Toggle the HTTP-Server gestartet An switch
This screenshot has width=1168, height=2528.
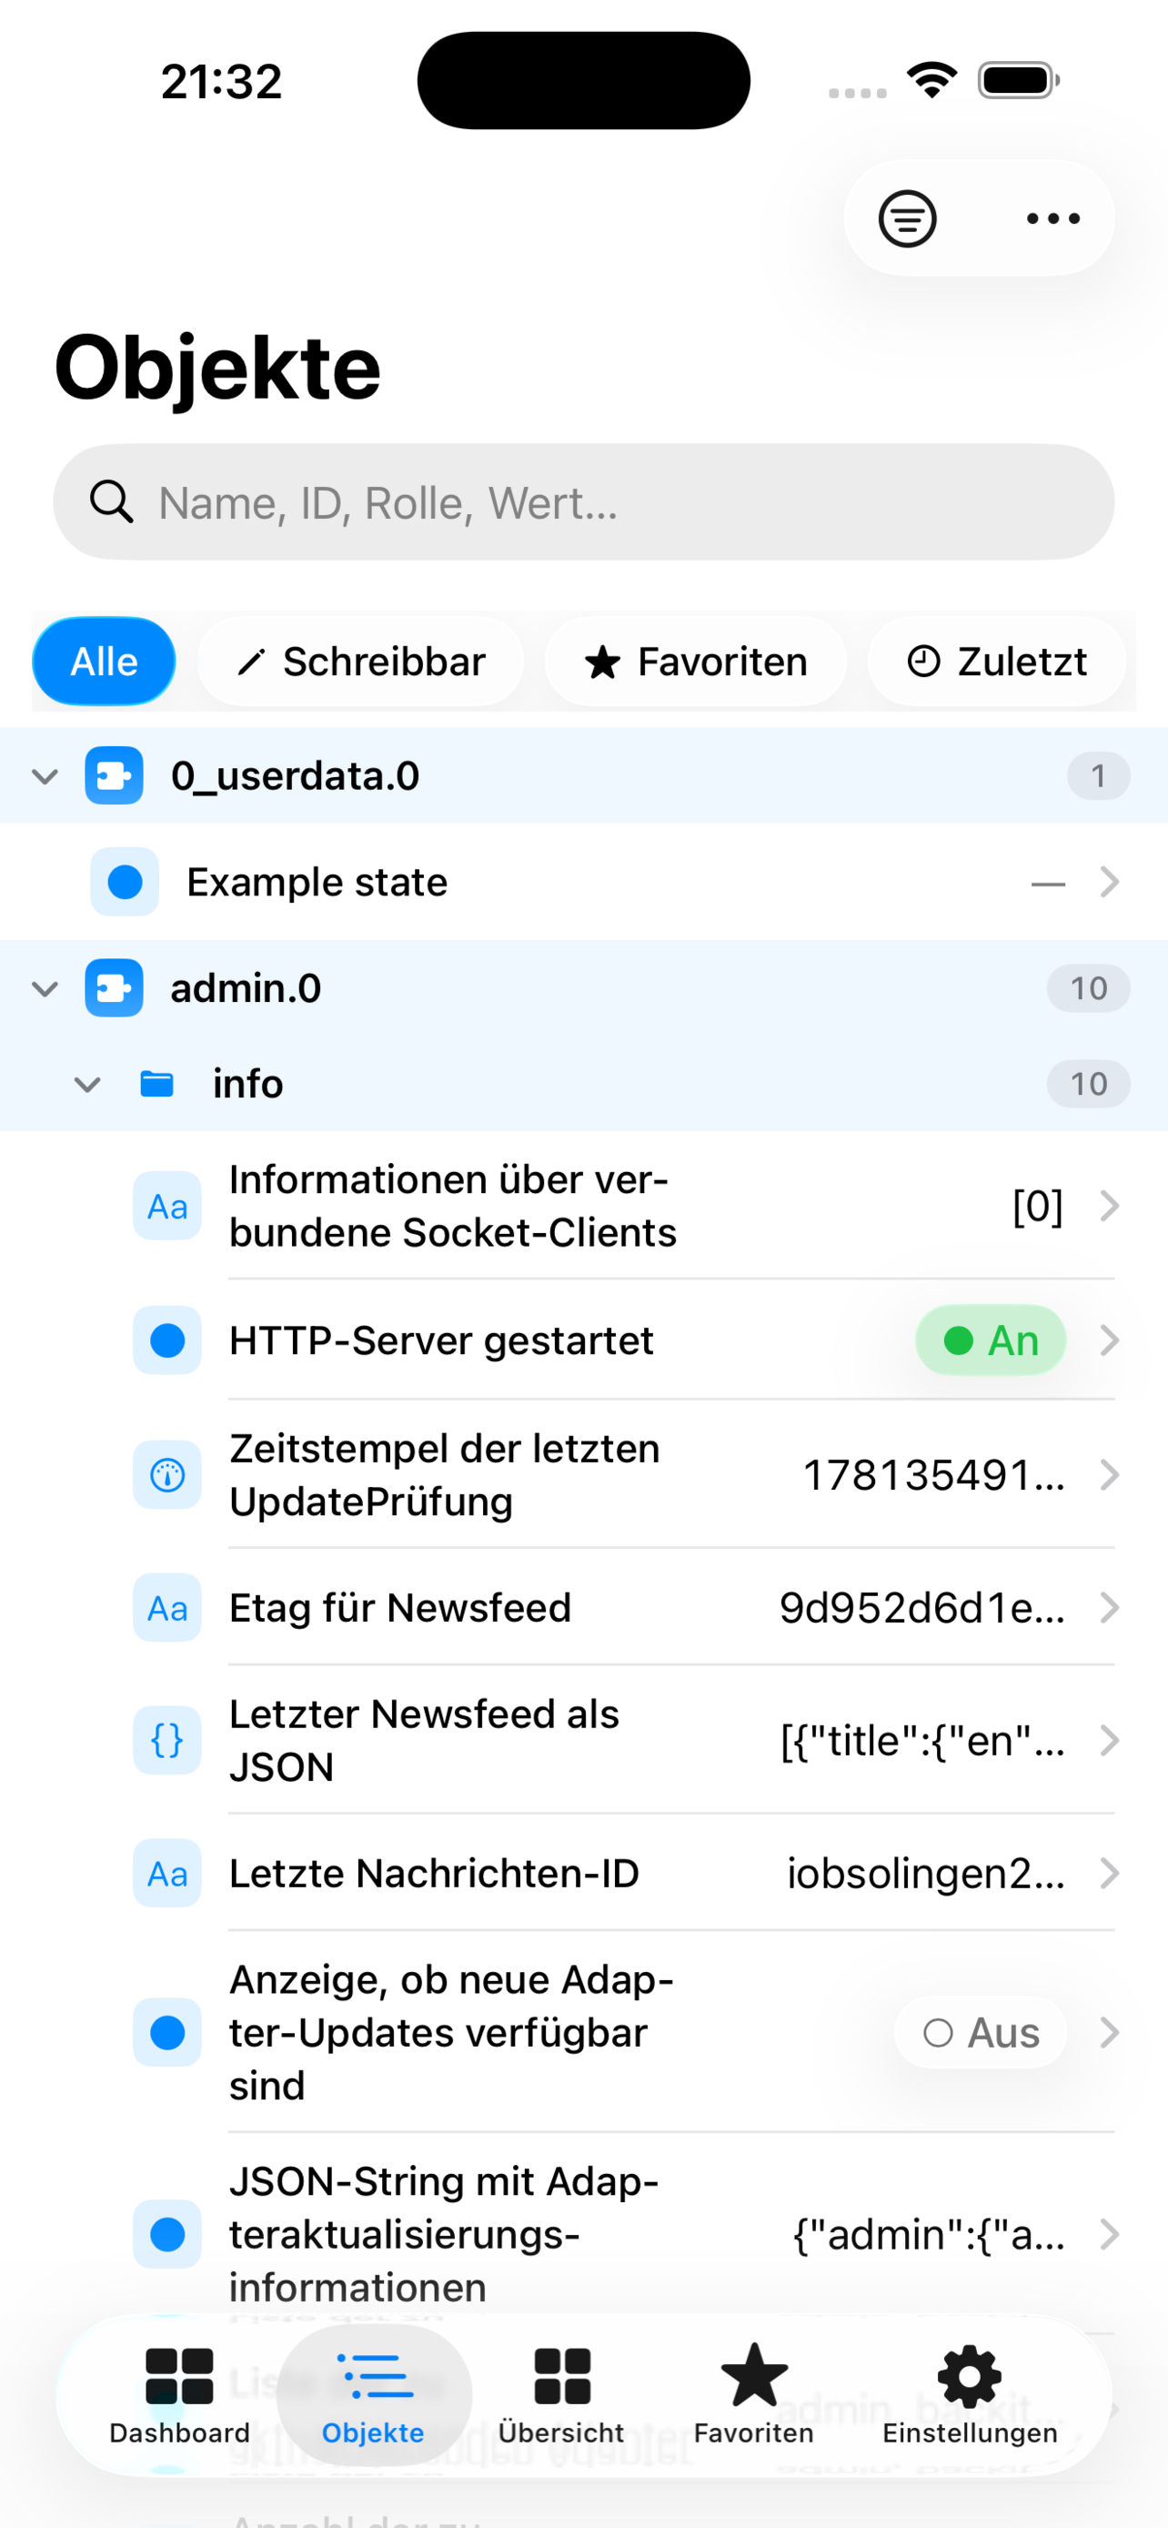click(x=991, y=1340)
